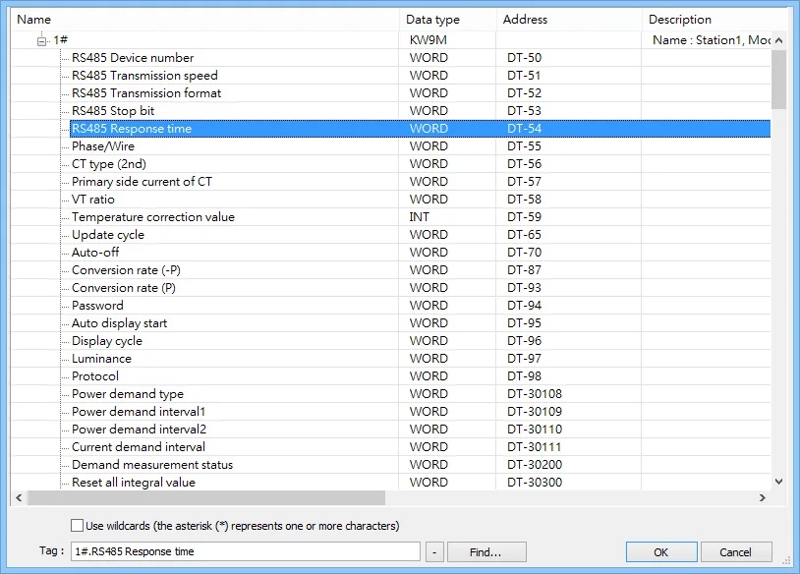
Task: Select the VT ratio tag
Action: [x=92, y=200]
